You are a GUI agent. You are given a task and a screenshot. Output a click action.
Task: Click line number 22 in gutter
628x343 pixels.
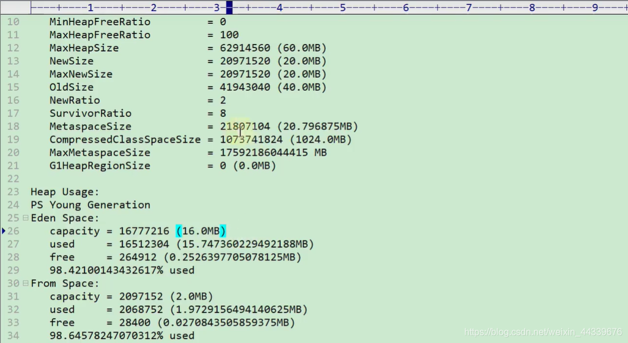tap(13, 178)
